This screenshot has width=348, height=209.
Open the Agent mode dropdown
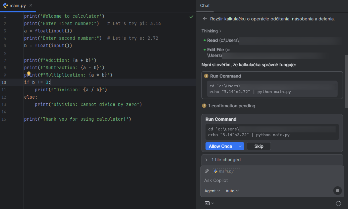point(212,191)
